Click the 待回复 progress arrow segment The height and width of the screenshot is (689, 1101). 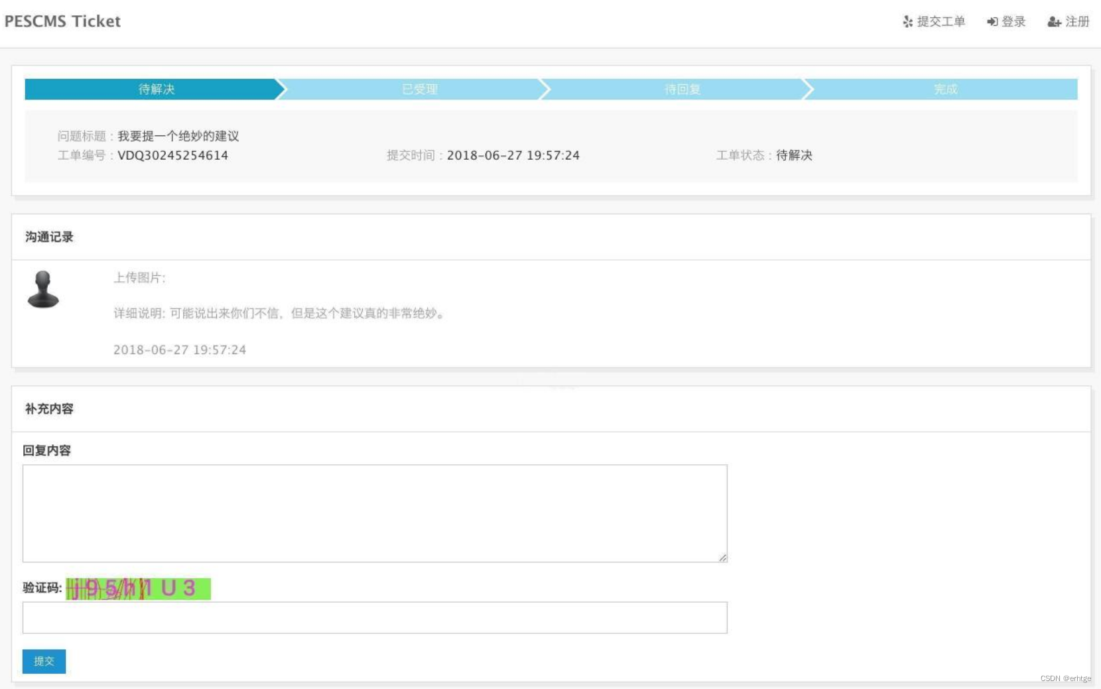682,89
